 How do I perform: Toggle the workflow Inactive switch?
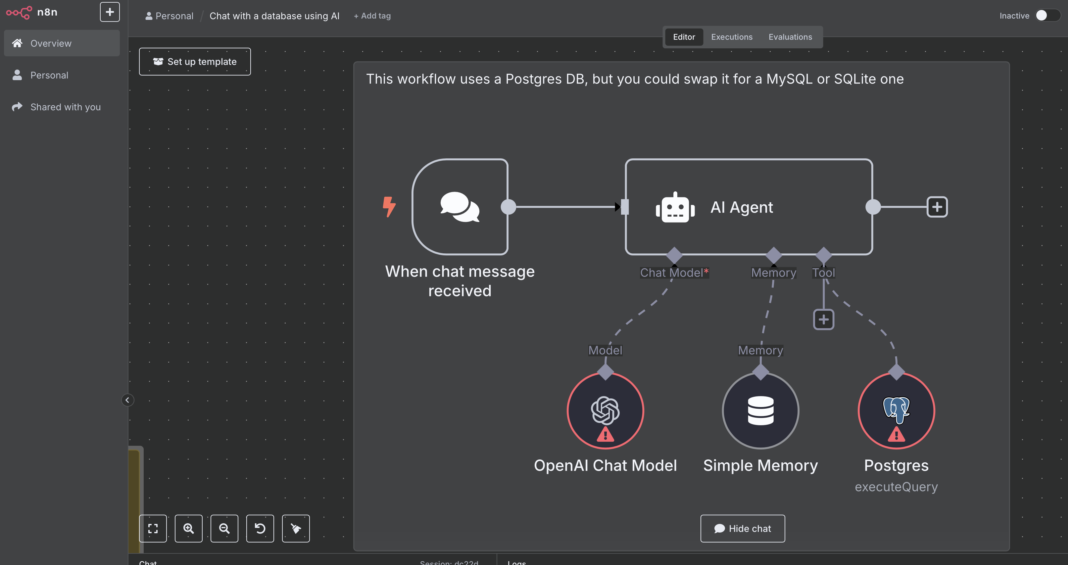[x=1048, y=16]
